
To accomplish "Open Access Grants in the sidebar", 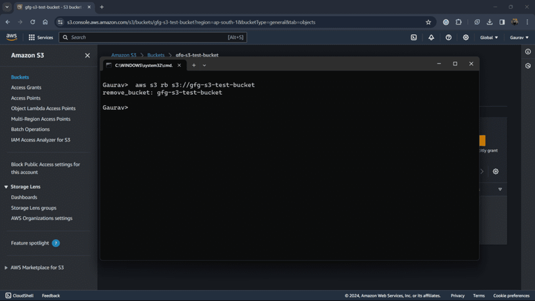I will [26, 87].
